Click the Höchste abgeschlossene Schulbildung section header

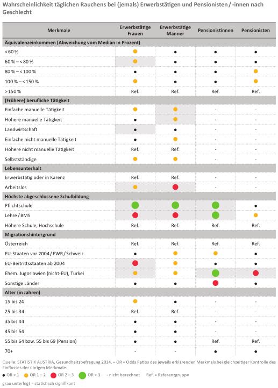coord(139,197)
